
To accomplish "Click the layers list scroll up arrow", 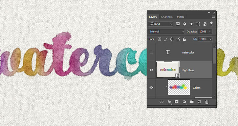I will [214, 46].
